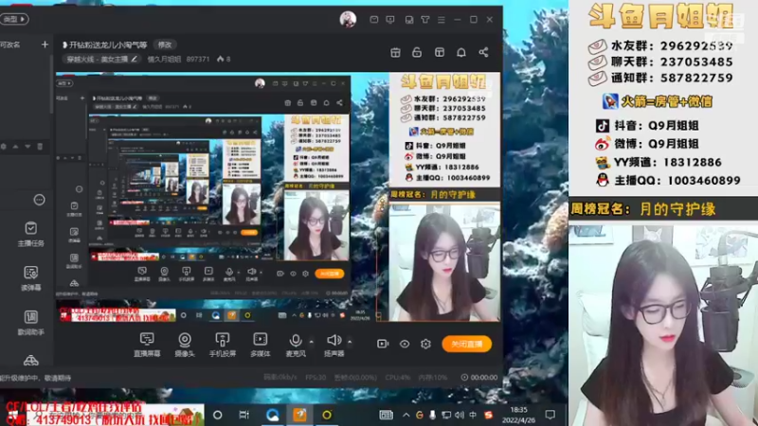Open Cortana circle on the taskbar

(218, 415)
